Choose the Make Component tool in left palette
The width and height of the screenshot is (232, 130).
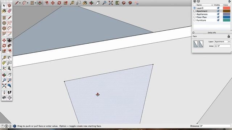[9, 6]
